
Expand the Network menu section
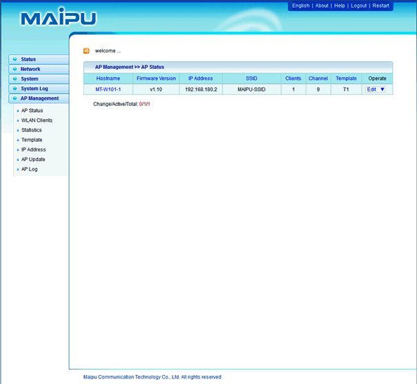(x=39, y=69)
